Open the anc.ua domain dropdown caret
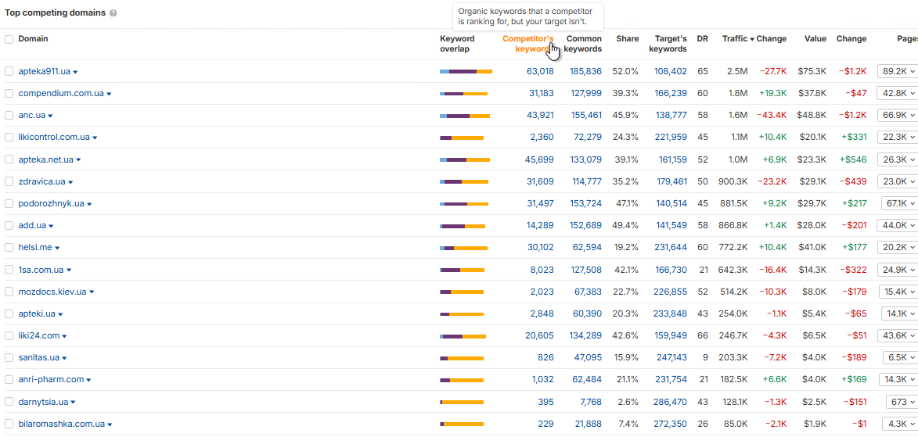 tap(50, 116)
